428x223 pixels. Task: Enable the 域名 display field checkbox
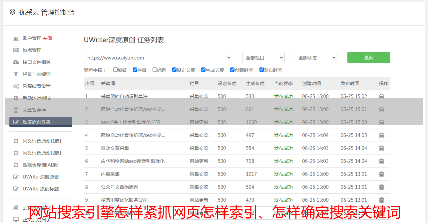(115, 70)
